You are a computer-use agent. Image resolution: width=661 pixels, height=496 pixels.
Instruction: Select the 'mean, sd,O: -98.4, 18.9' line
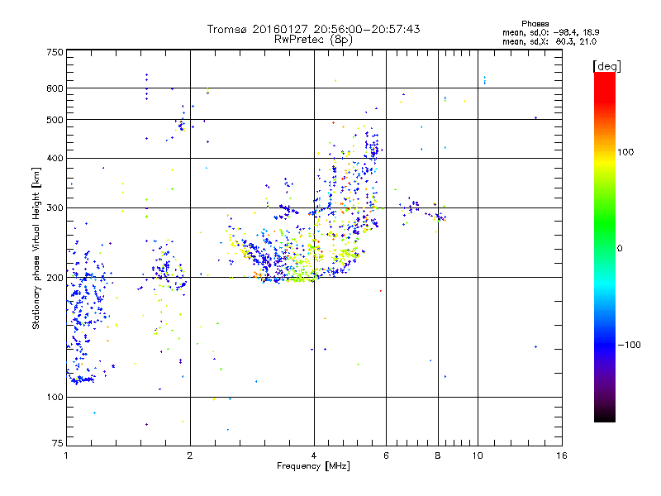[x=550, y=32]
